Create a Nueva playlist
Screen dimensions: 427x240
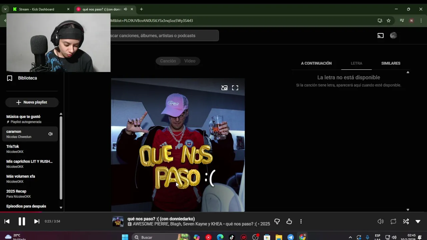(32, 102)
